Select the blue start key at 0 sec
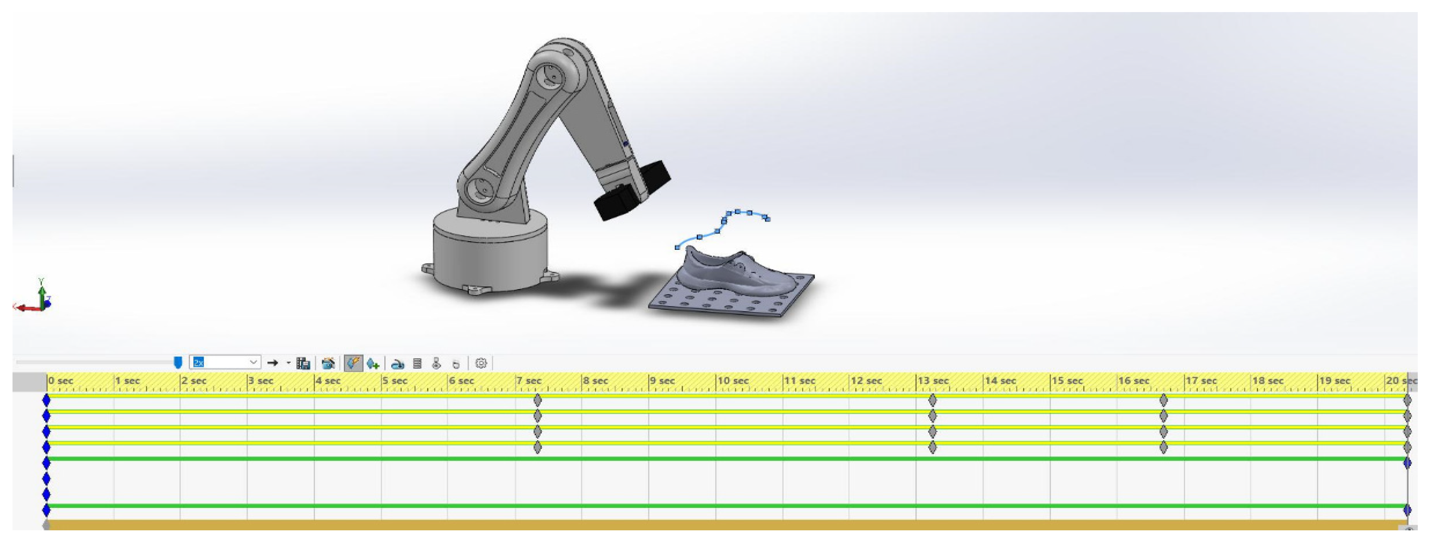Viewport: 1435px width, 548px height. coord(47,400)
